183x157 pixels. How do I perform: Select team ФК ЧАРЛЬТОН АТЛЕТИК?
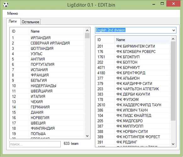point(133,89)
